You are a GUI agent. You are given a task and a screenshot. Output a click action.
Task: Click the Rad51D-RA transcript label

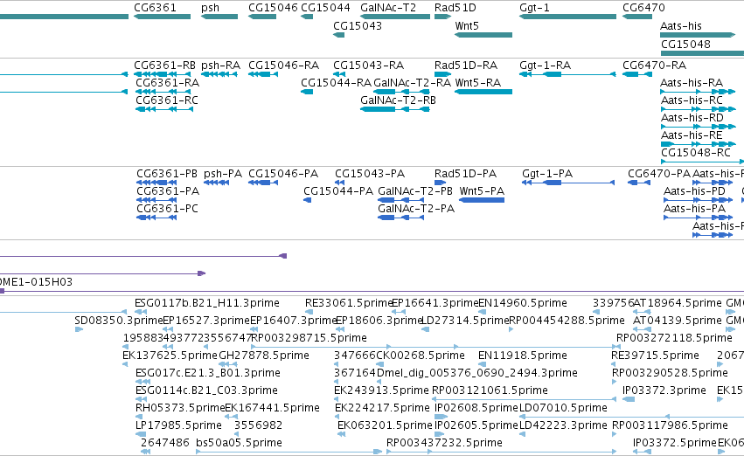[466, 65]
